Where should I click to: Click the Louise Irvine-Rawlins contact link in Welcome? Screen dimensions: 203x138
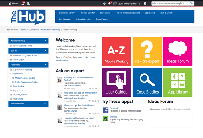click(75, 59)
